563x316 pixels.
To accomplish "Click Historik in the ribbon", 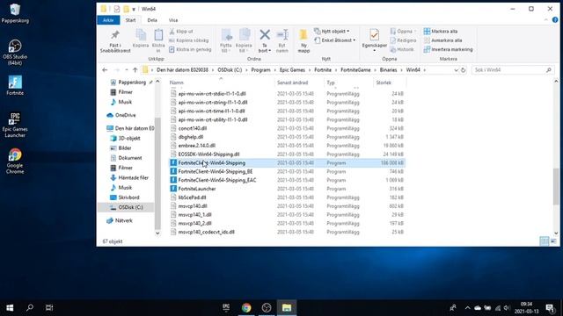I will point(402,49).
